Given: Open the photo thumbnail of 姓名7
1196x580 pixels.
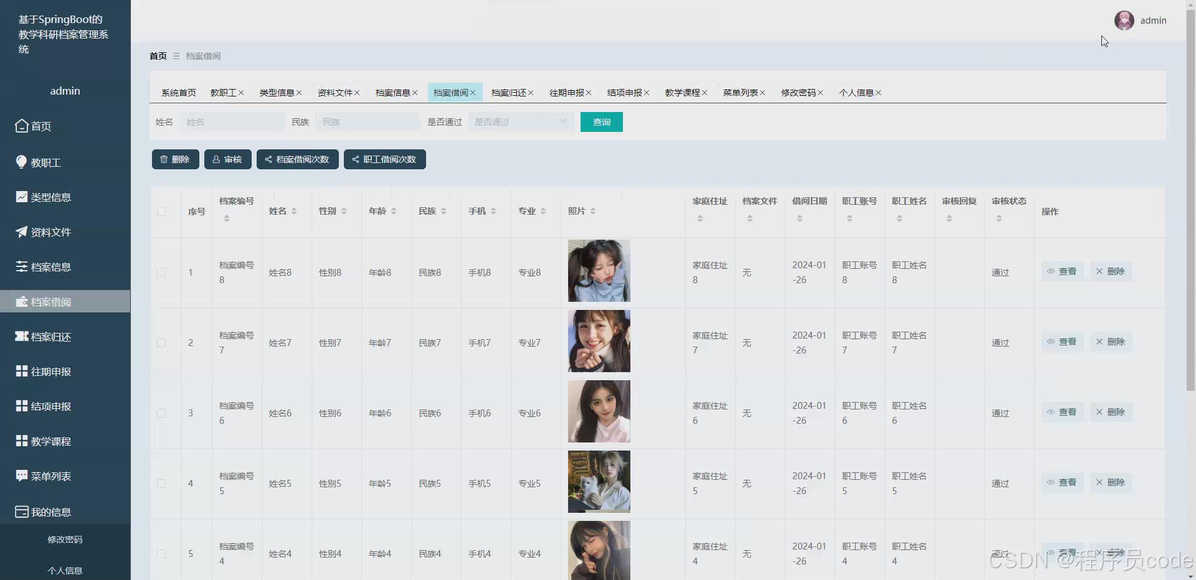Looking at the screenshot, I should coord(598,341).
